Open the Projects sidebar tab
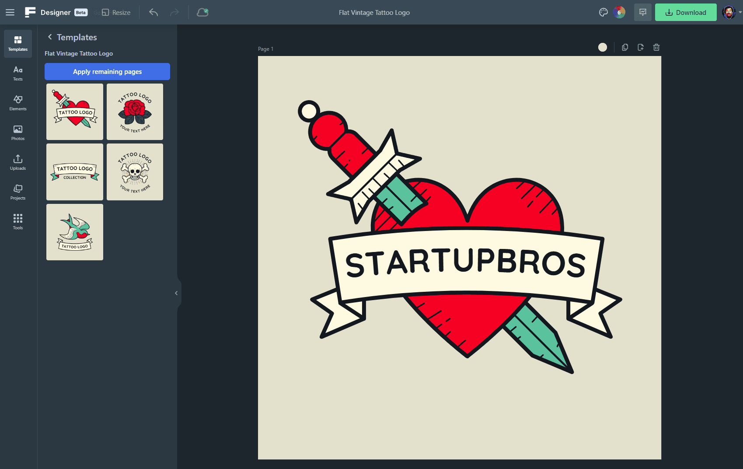The height and width of the screenshot is (469, 743). tap(18, 192)
